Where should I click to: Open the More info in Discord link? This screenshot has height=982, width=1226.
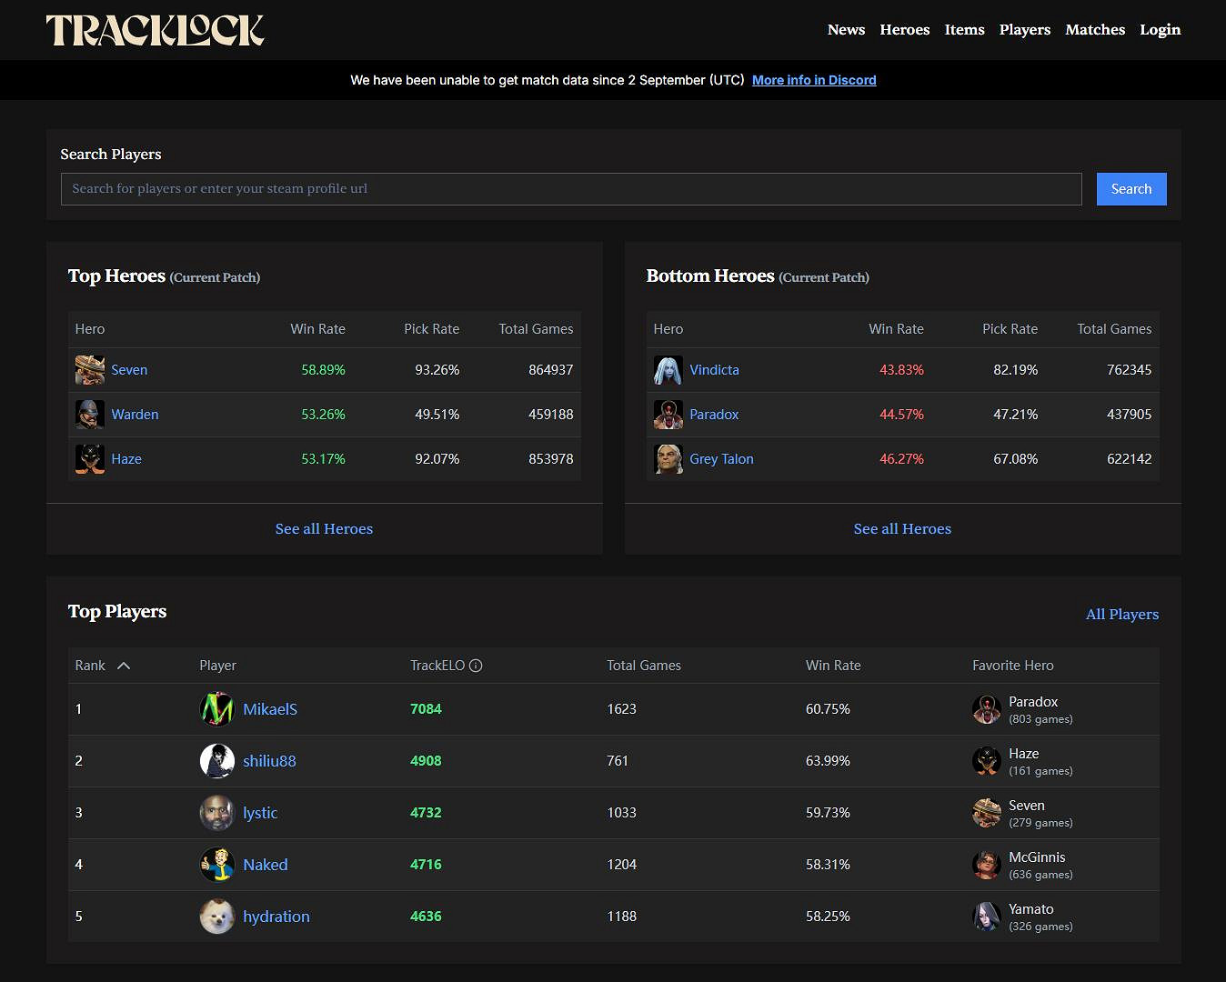(814, 80)
